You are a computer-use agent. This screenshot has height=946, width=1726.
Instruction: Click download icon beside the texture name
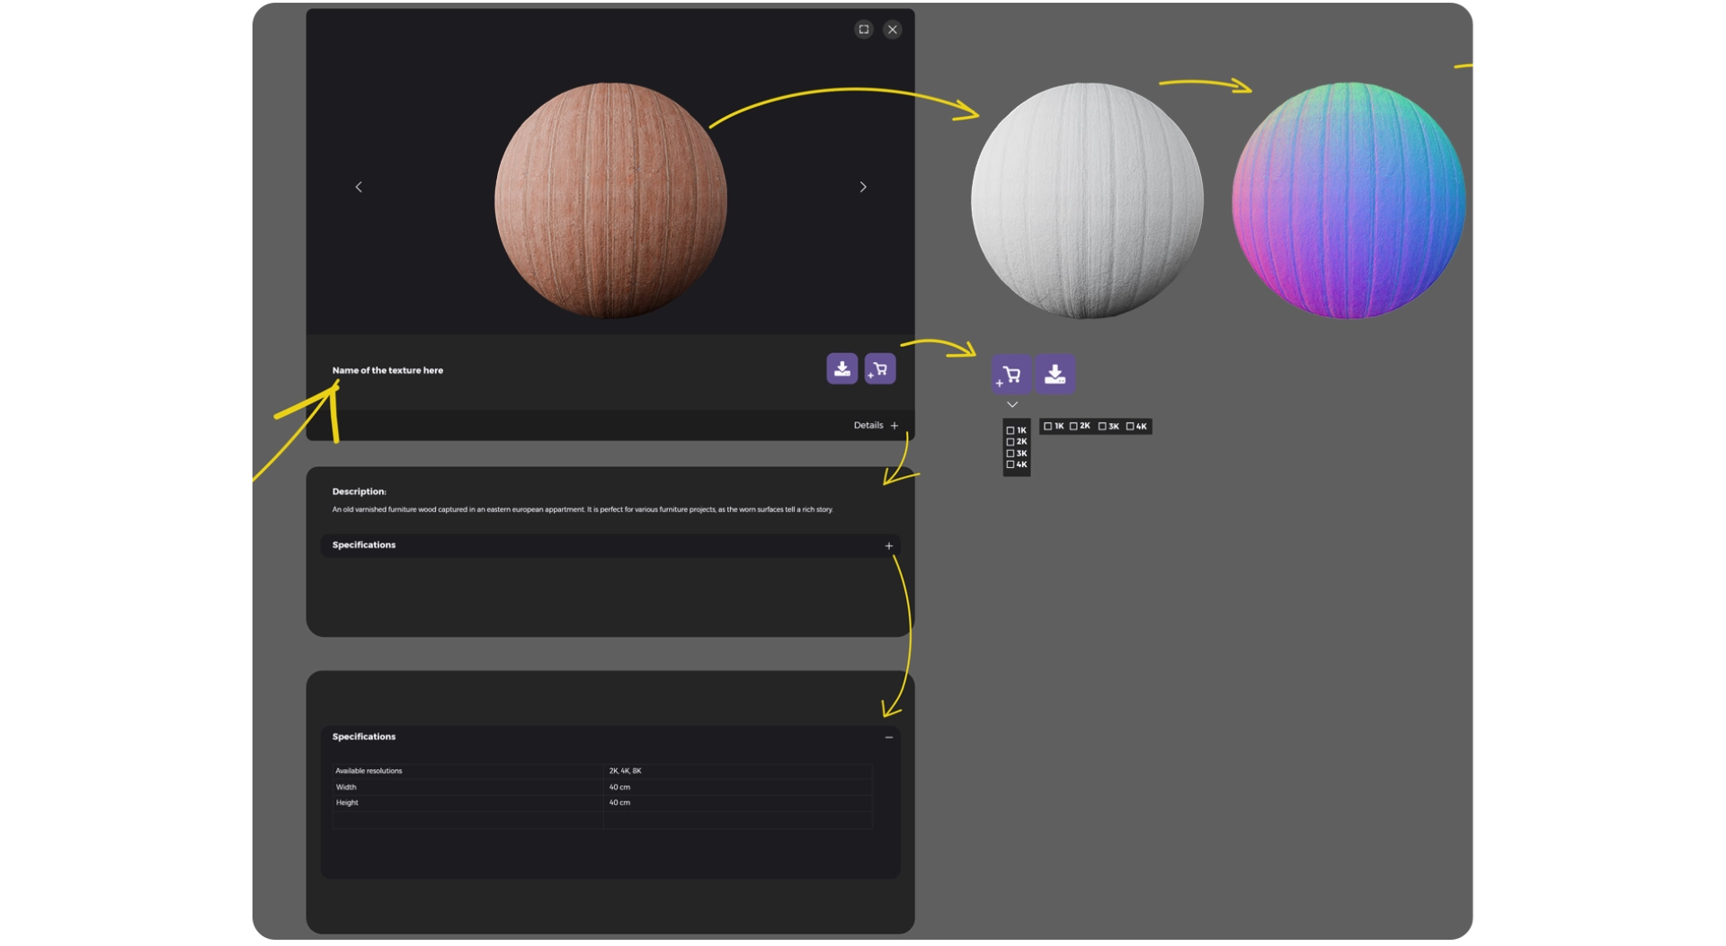(x=841, y=368)
